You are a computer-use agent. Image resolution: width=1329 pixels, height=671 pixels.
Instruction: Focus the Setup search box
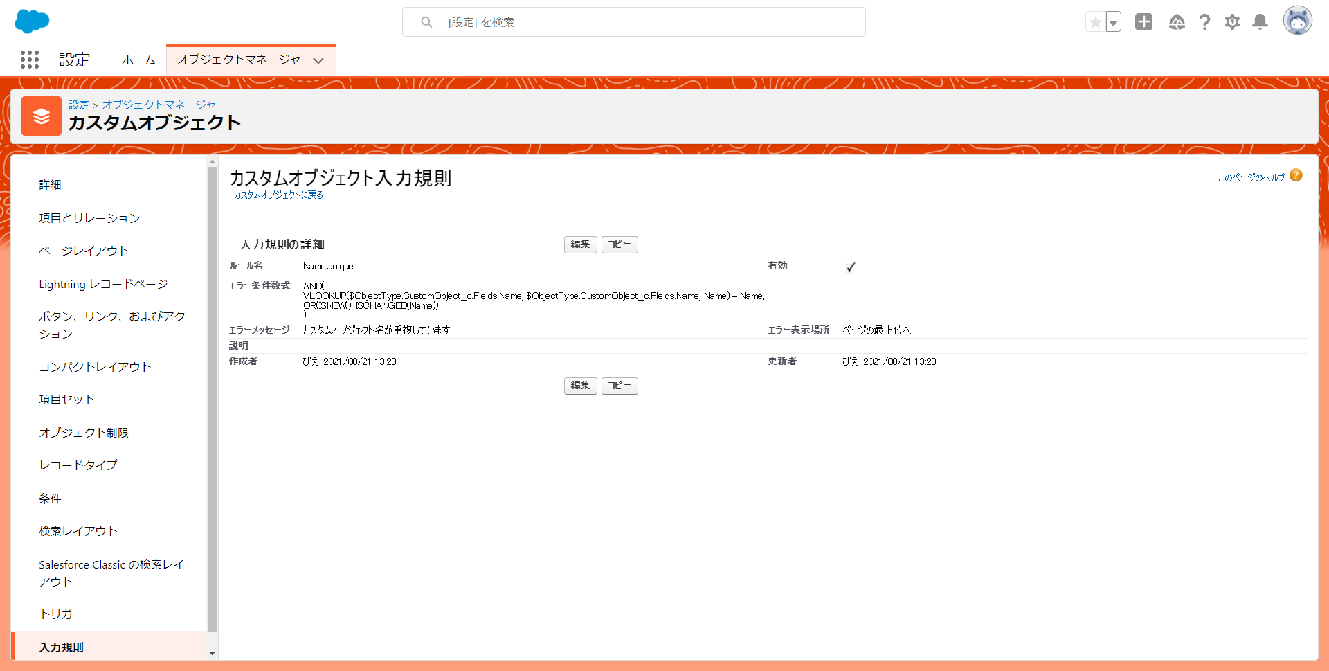[633, 22]
